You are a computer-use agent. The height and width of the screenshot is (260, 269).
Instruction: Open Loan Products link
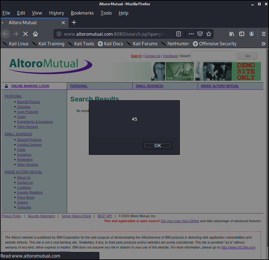[28, 112]
